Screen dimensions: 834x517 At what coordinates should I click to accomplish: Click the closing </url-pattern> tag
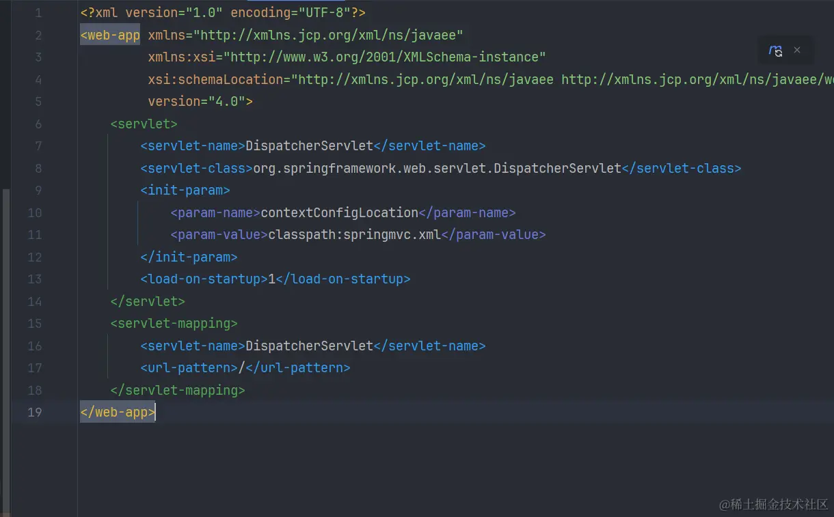point(298,367)
